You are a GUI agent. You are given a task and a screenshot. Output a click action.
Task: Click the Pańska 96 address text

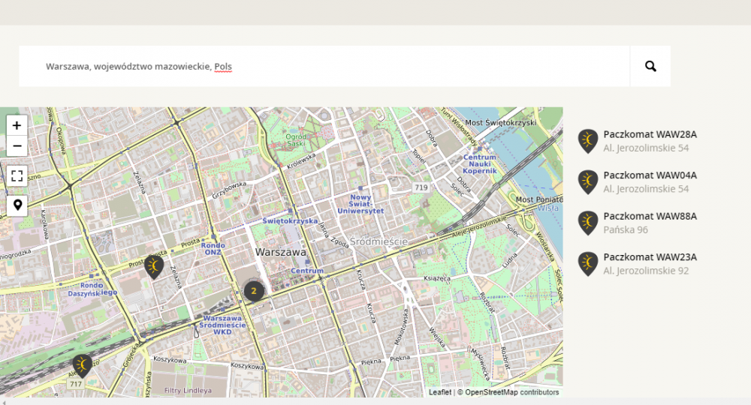626,230
